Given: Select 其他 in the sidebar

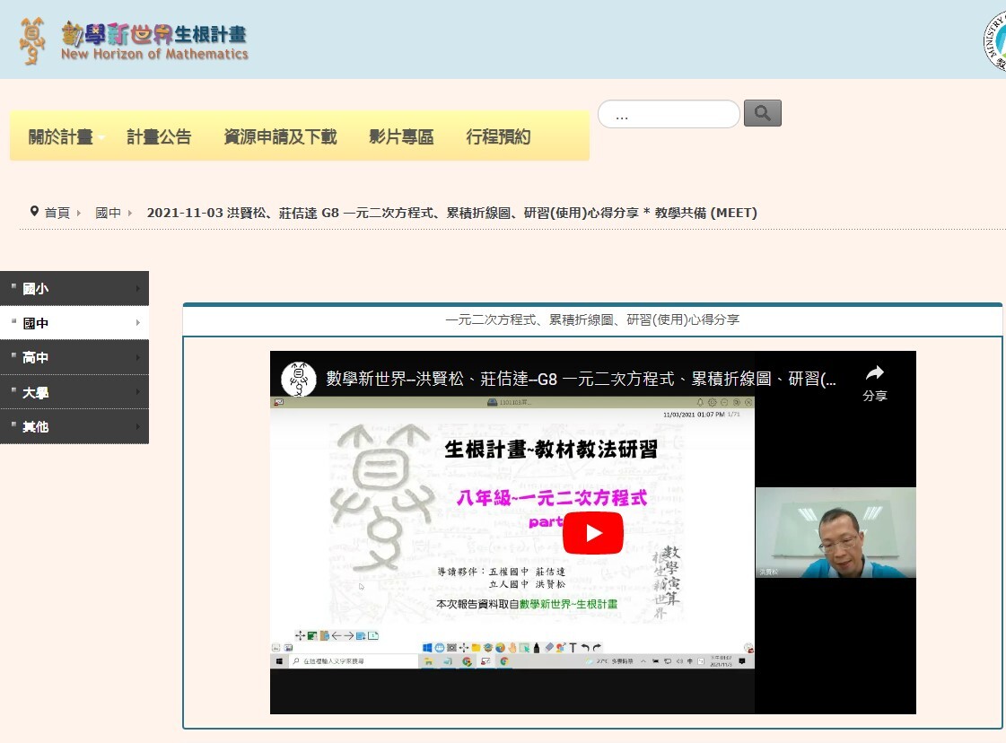Looking at the screenshot, I should pyautogui.click(x=74, y=427).
